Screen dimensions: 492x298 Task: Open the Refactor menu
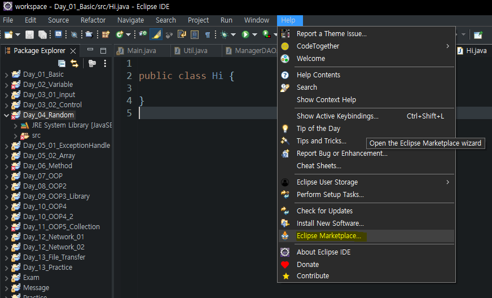(93, 20)
